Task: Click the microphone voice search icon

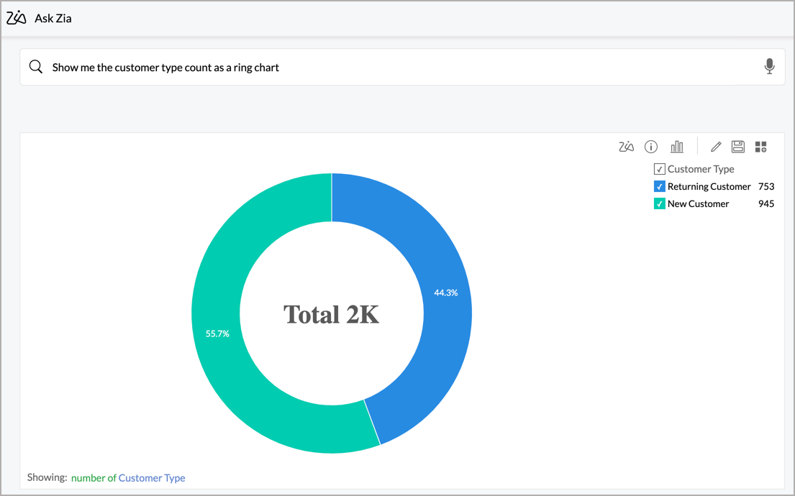Action: point(769,67)
